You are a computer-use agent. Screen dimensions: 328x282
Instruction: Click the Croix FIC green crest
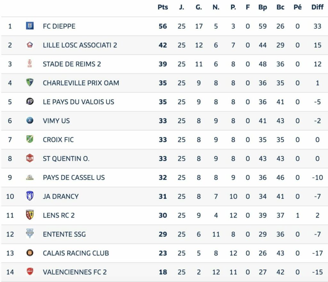click(30, 139)
